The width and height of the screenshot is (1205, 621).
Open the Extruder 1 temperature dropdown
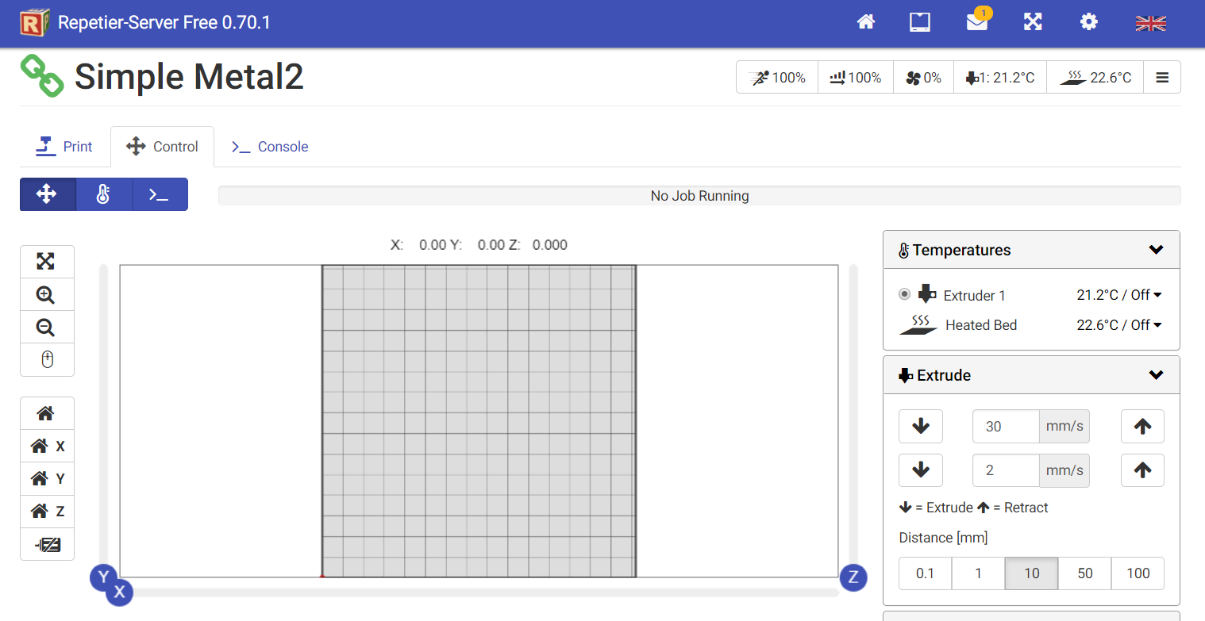tap(1119, 295)
